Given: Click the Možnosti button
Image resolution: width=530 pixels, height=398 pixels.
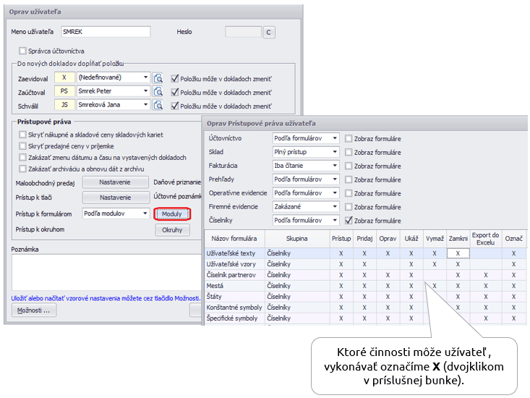Looking at the screenshot, I should click(34, 310).
